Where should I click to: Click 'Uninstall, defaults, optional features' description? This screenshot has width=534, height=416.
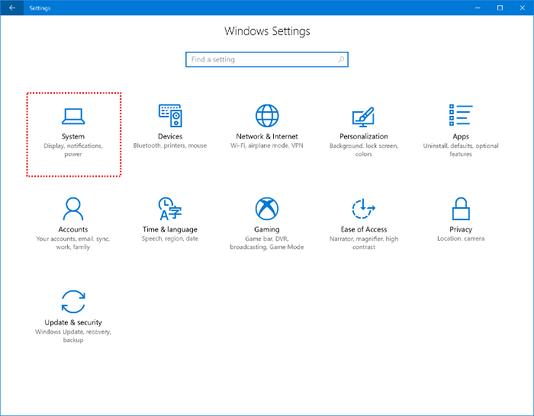click(x=461, y=150)
